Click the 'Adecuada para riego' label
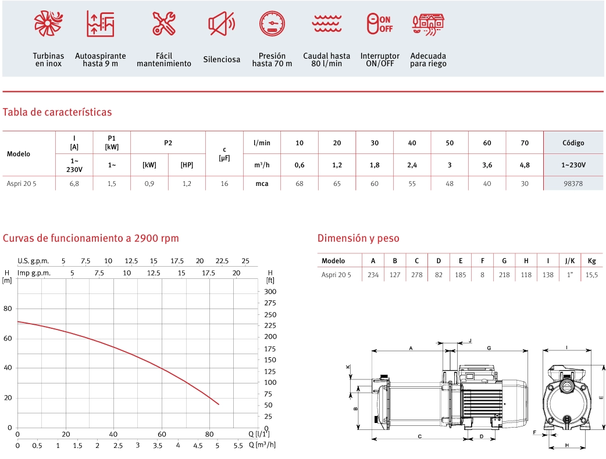This screenshot has width=606, height=459. (x=428, y=59)
